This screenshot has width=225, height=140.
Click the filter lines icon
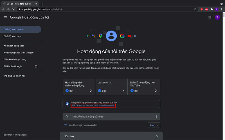coord(66,125)
